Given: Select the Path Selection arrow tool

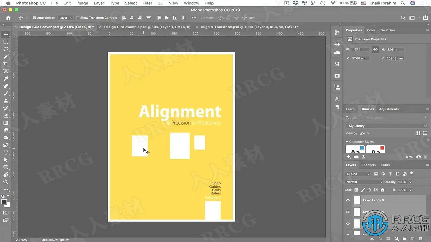Looking at the screenshot, I should 6,160.
